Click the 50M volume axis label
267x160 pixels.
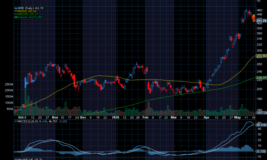coord(10,109)
